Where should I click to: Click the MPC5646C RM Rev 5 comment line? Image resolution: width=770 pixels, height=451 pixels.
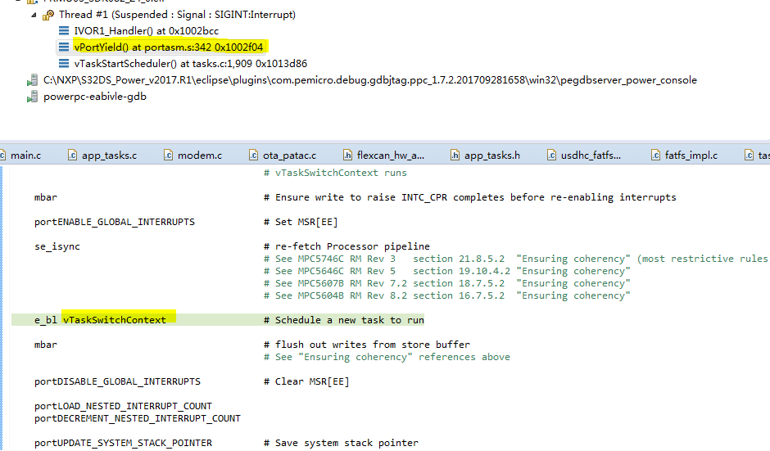pos(447,271)
